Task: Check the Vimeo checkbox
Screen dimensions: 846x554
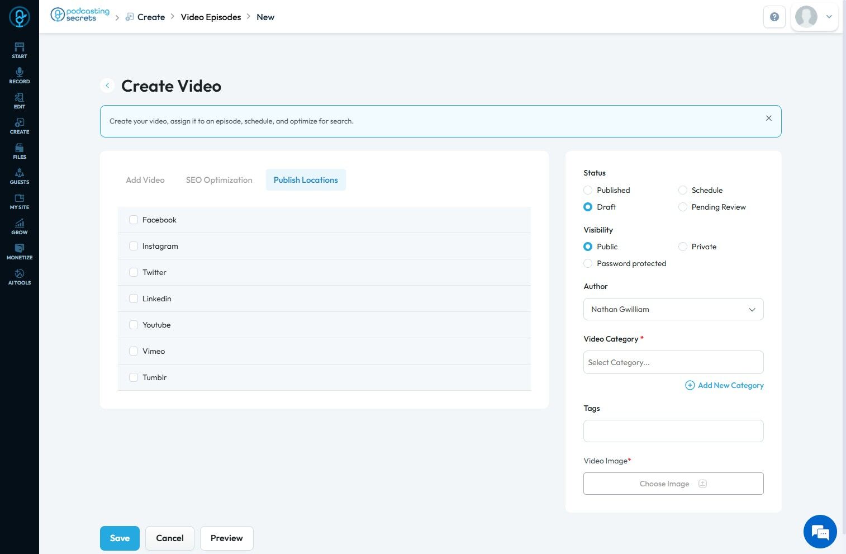Action: (x=134, y=351)
